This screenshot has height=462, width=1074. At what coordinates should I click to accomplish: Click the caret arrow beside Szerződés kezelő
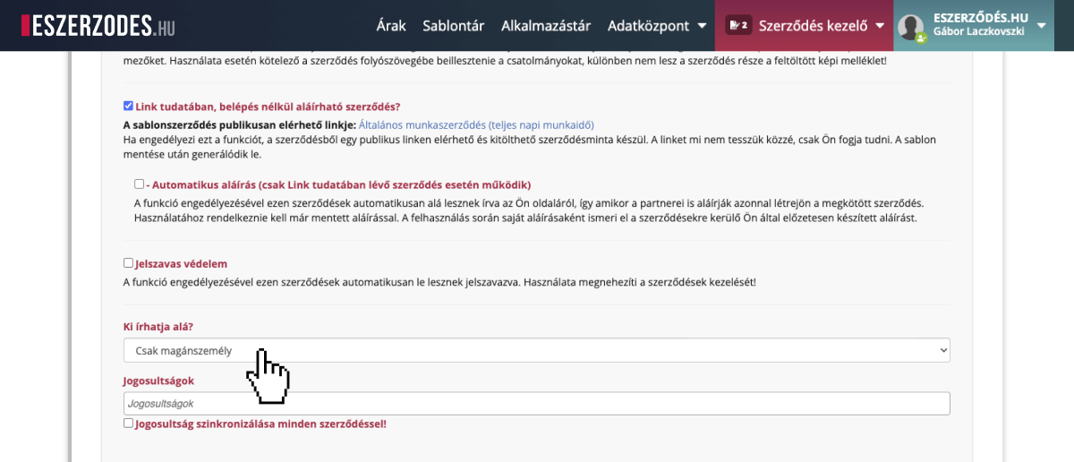point(880,26)
